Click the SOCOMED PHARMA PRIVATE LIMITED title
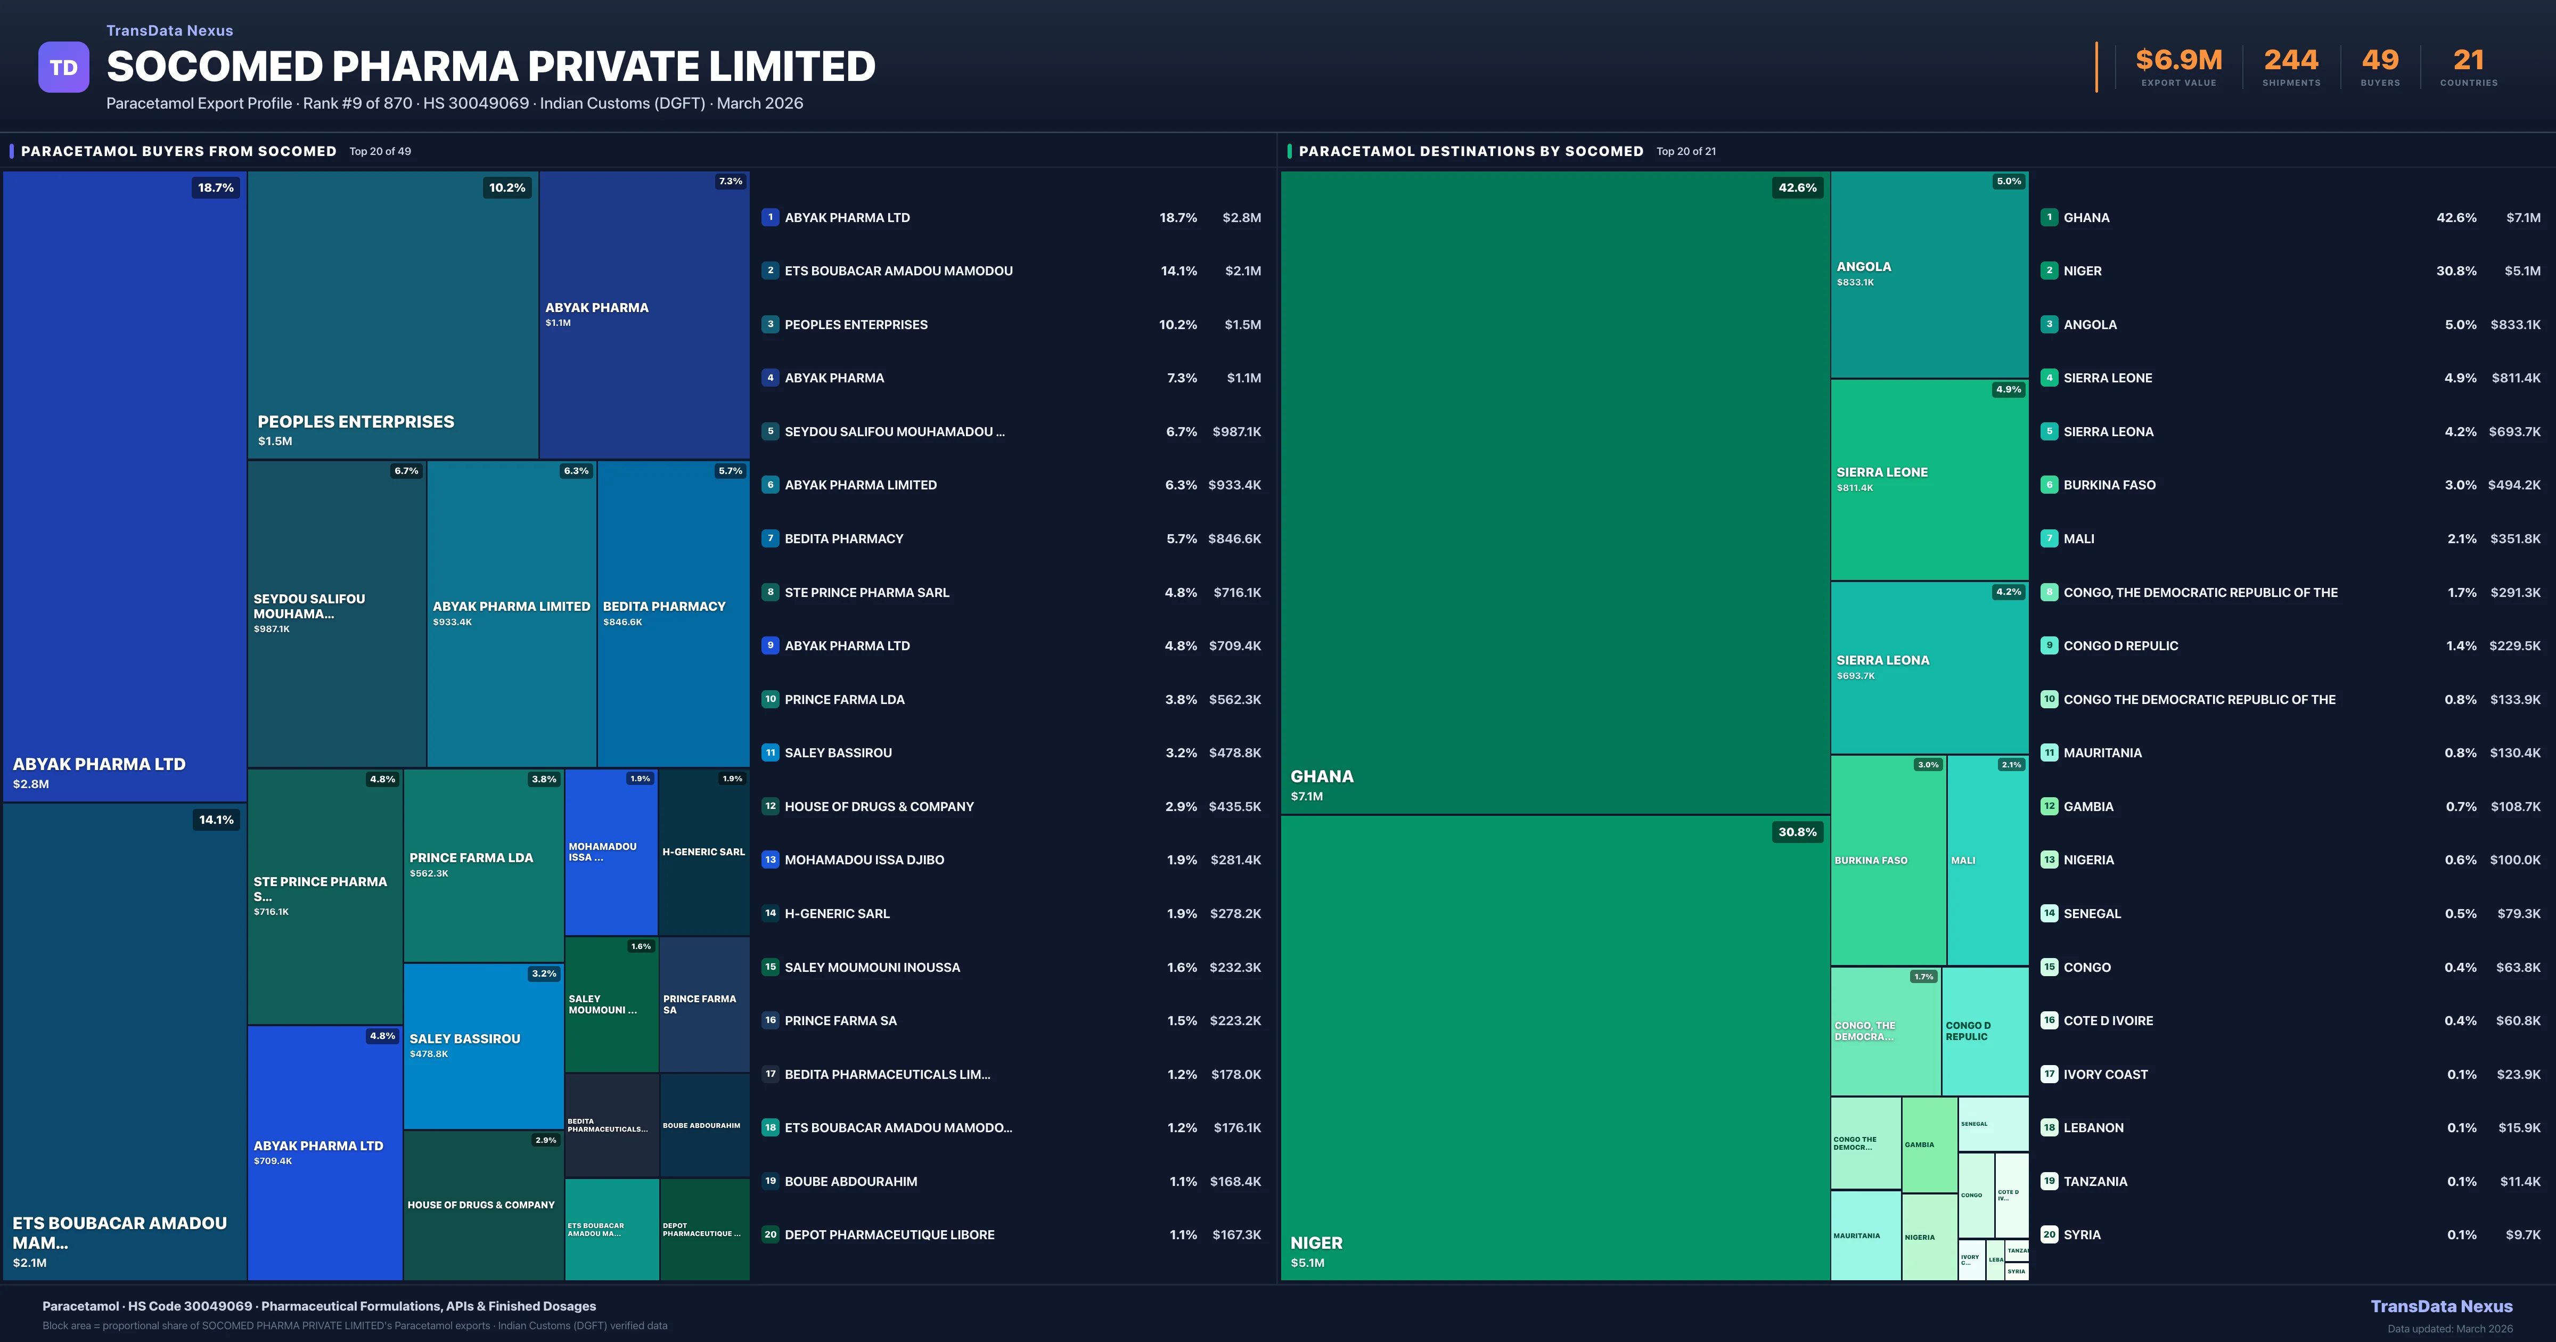Image resolution: width=2556 pixels, height=1342 pixels. [x=490, y=66]
